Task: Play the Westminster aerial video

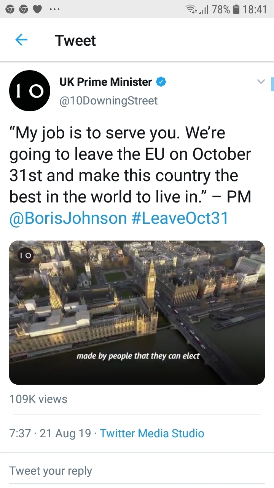Action: tap(137, 313)
